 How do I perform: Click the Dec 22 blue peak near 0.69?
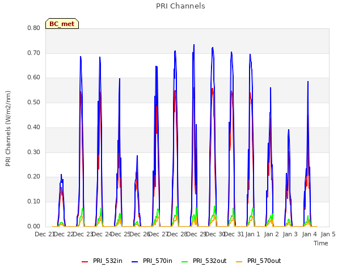pos(81,57)
